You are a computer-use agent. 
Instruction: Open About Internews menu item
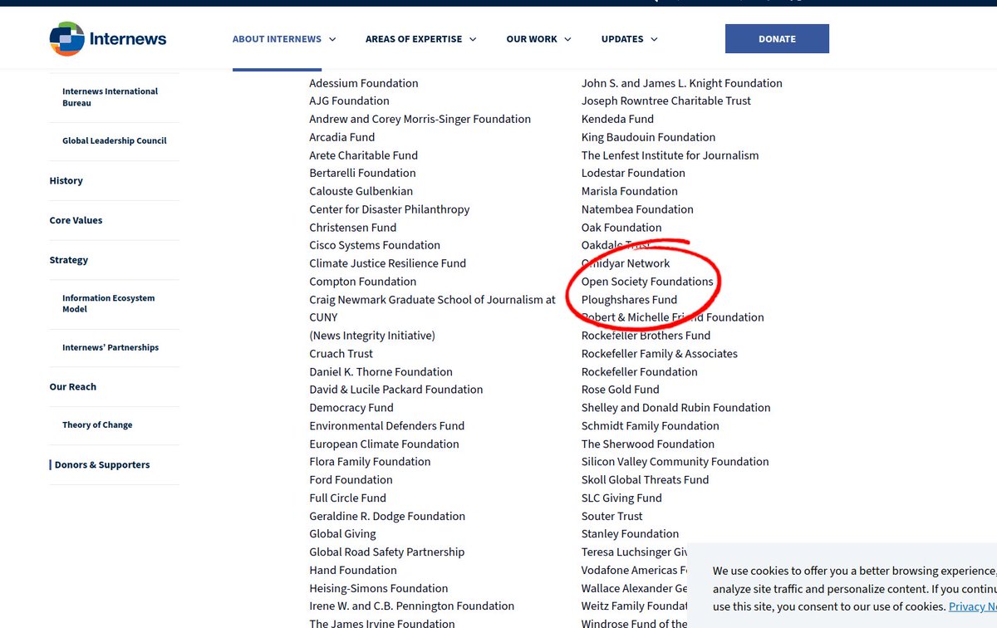[277, 39]
